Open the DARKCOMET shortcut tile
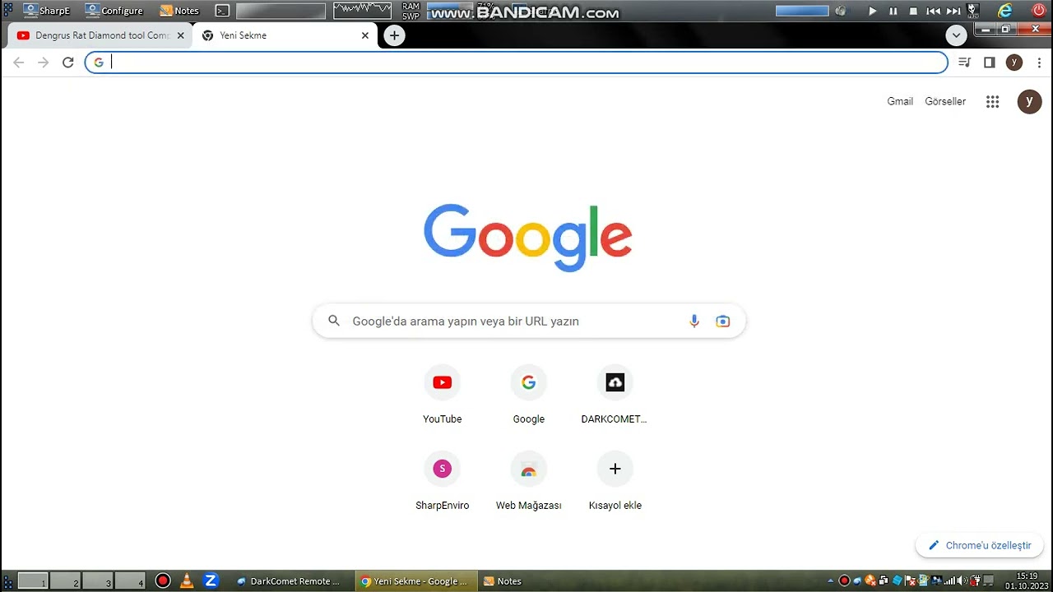Viewport: 1053px width, 592px height. tap(615, 395)
